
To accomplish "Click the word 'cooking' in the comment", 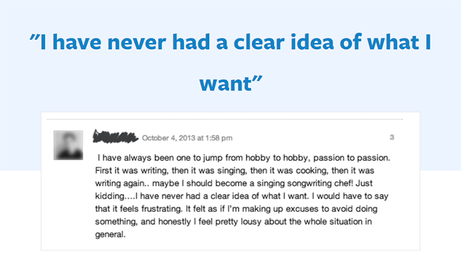I will coord(312,170).
